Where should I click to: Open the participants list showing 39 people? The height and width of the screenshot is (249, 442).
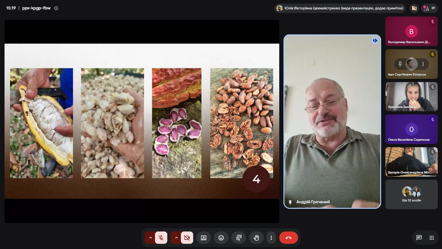(x=429, y=8)
